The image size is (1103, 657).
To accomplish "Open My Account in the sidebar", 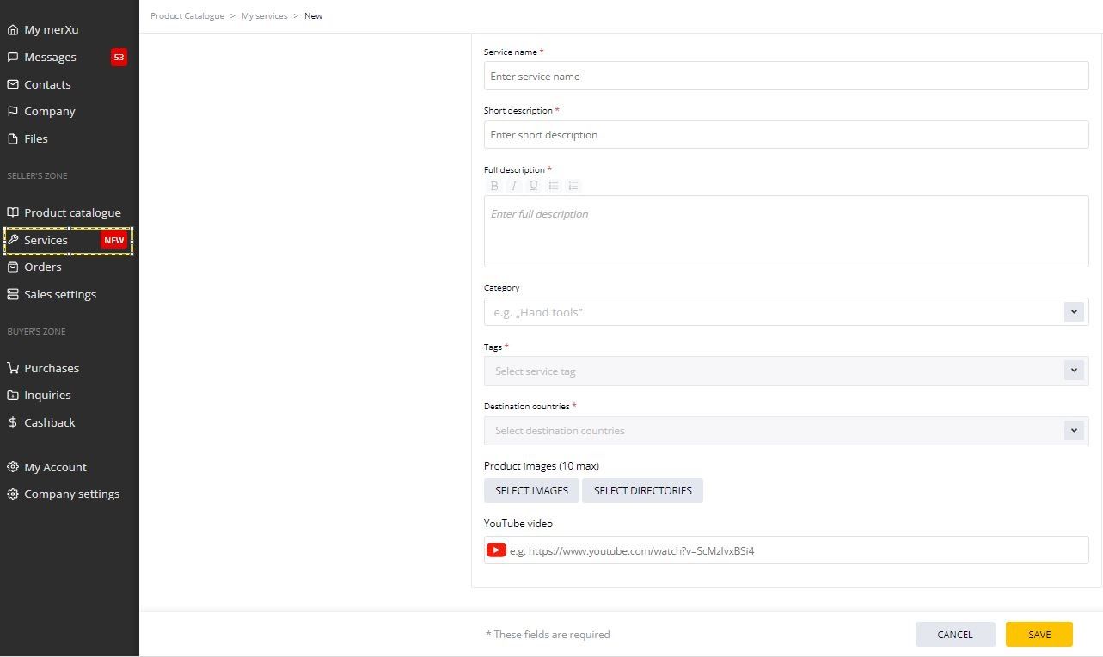I will pyautogui.click(x=55, y=467).
